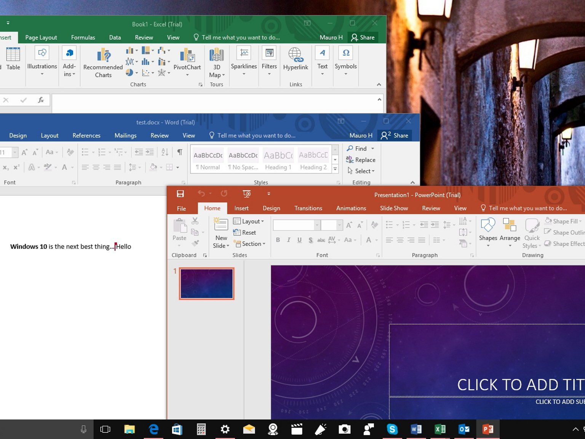Switch to Formulas tab in Excel
The height and width of the screenshot is (439, 585).
83,37
